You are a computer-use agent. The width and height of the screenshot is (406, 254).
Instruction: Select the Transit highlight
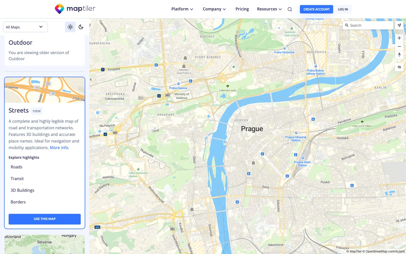(x=17, y=178)
